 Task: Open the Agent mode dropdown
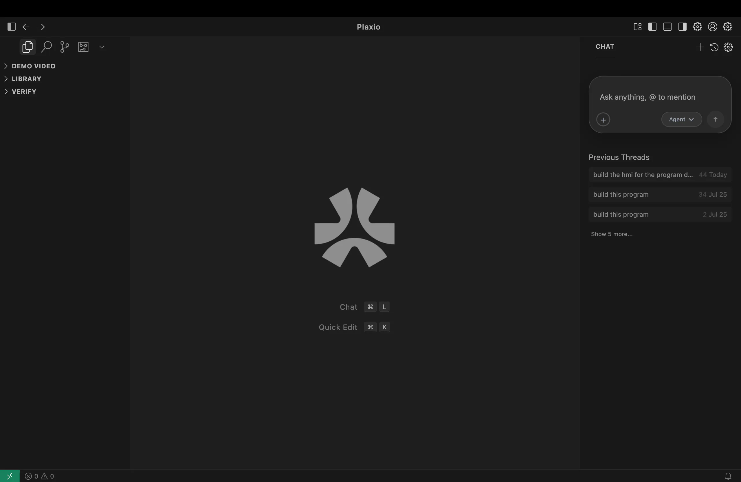point(682,120)
